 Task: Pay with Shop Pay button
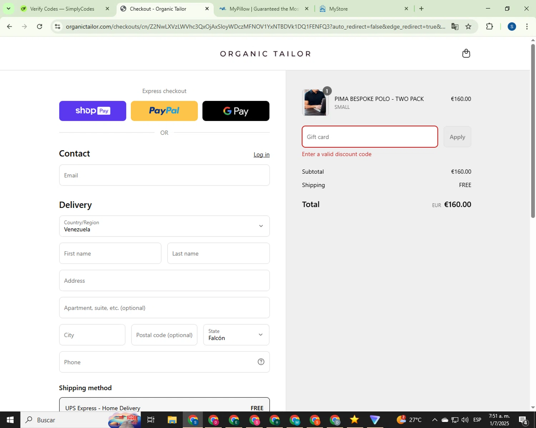pos(93,111)
